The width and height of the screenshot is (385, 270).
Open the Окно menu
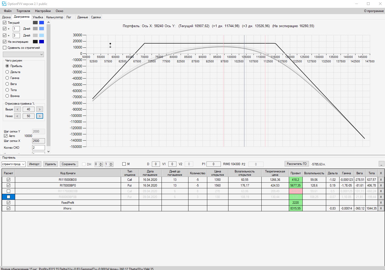pyautogui.click(x=59, y=11)
